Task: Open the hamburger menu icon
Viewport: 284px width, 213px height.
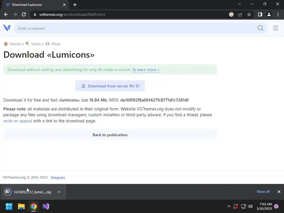Action: tap(275, 28)
